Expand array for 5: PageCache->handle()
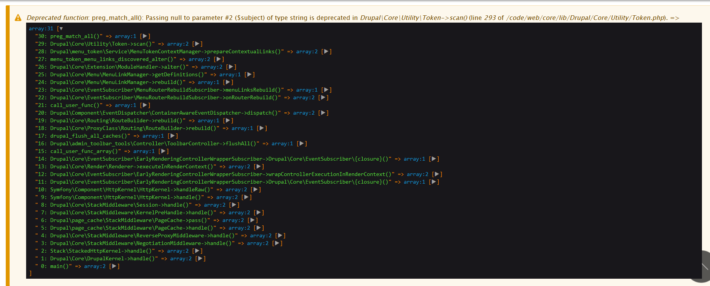 pyautogui.click(x=259, y=228)
